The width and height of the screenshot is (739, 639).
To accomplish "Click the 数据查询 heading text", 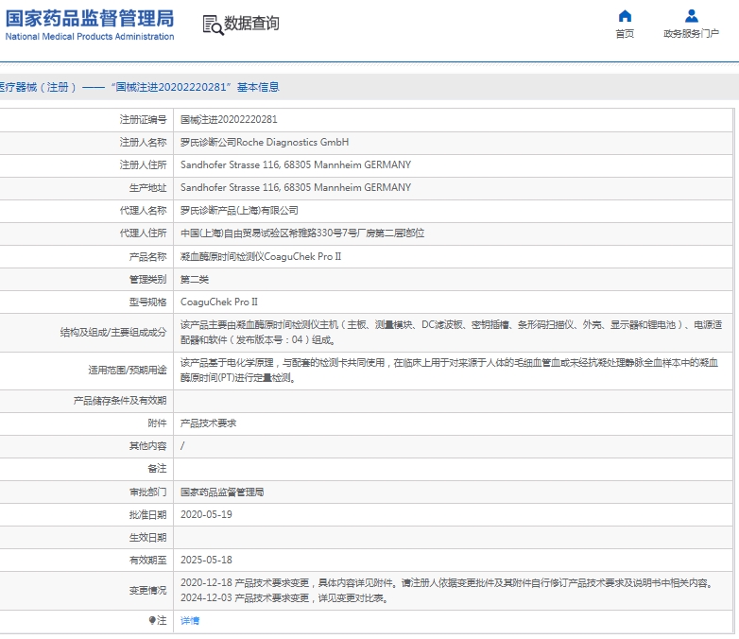I will point(251,23).
